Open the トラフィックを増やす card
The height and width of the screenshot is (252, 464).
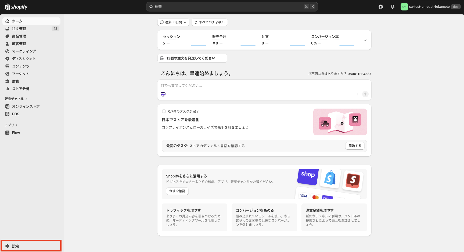point(195,217)
